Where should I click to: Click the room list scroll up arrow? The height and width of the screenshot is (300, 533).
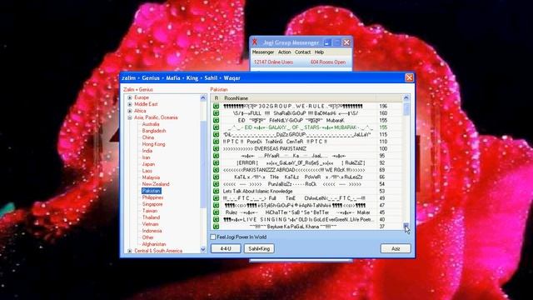406,98
